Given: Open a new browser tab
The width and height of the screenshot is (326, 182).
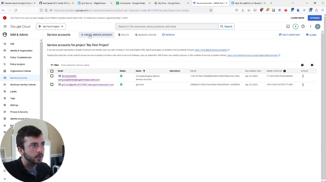Looking at the screenshot, I should coord(271,3).
